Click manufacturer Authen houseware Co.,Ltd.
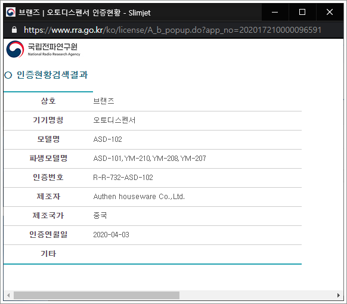Image resolution: width=347 pixels, height=304 pixels. [139, 197]
